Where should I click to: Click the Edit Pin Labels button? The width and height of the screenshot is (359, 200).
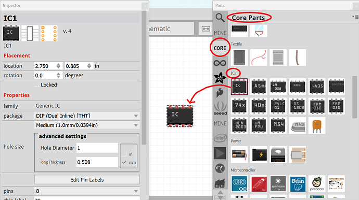87,180
